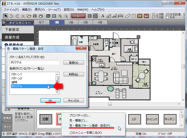Uncheck the 下の階 checkbox
187x138 pixels.
[x=154, y=18]
